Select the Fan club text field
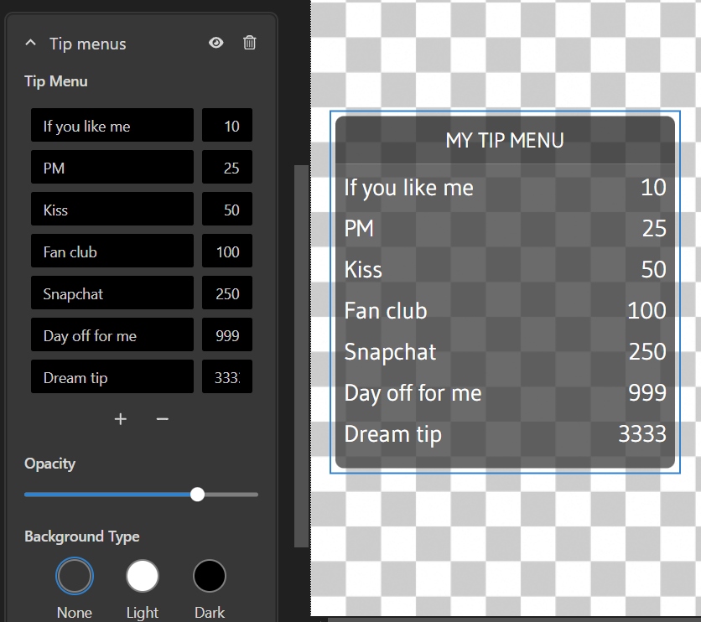701x622 pixels. point(112,251)
